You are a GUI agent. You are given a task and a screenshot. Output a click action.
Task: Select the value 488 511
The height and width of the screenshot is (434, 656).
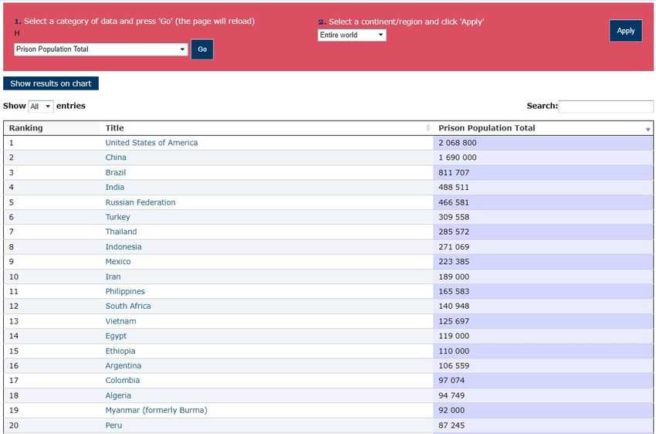454,187
